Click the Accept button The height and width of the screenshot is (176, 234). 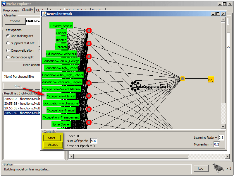click(53, 145)
